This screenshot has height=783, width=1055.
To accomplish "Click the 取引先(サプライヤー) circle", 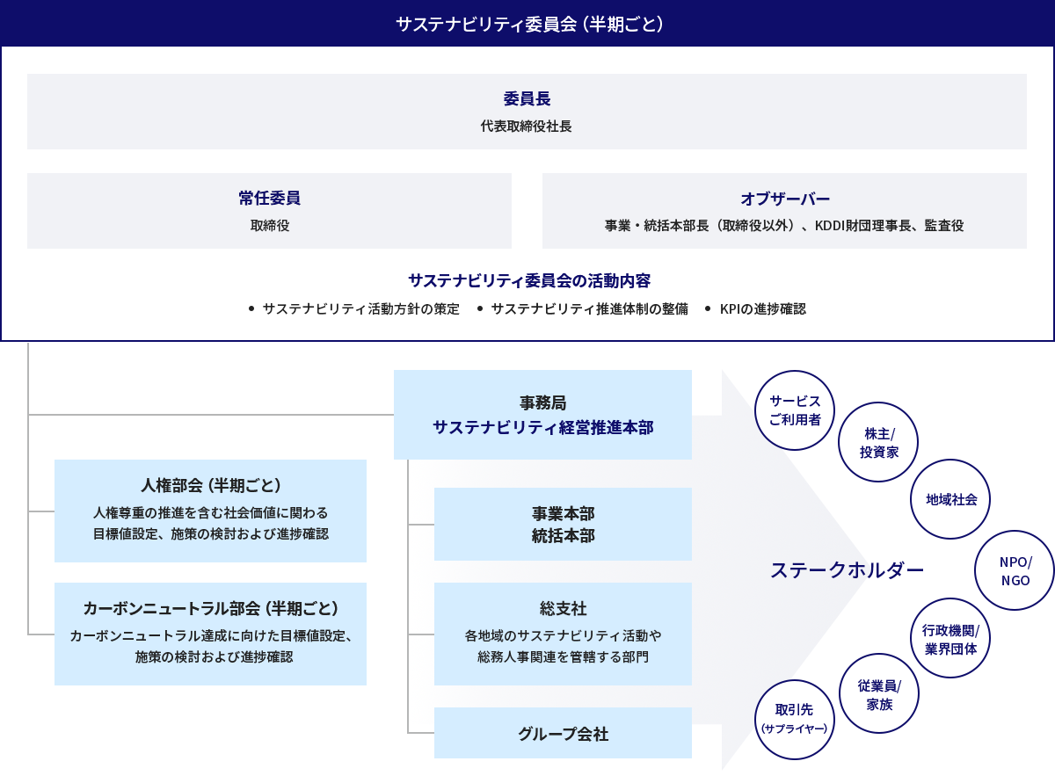I will (794, 719).
